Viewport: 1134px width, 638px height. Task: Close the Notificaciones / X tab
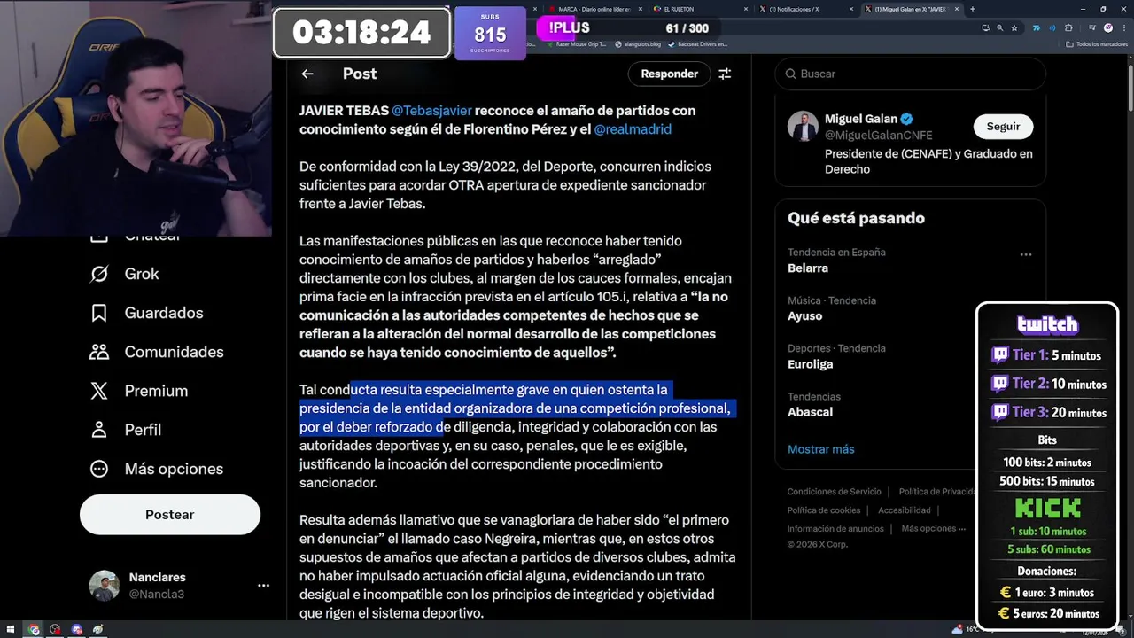click(x=851, y=9)
